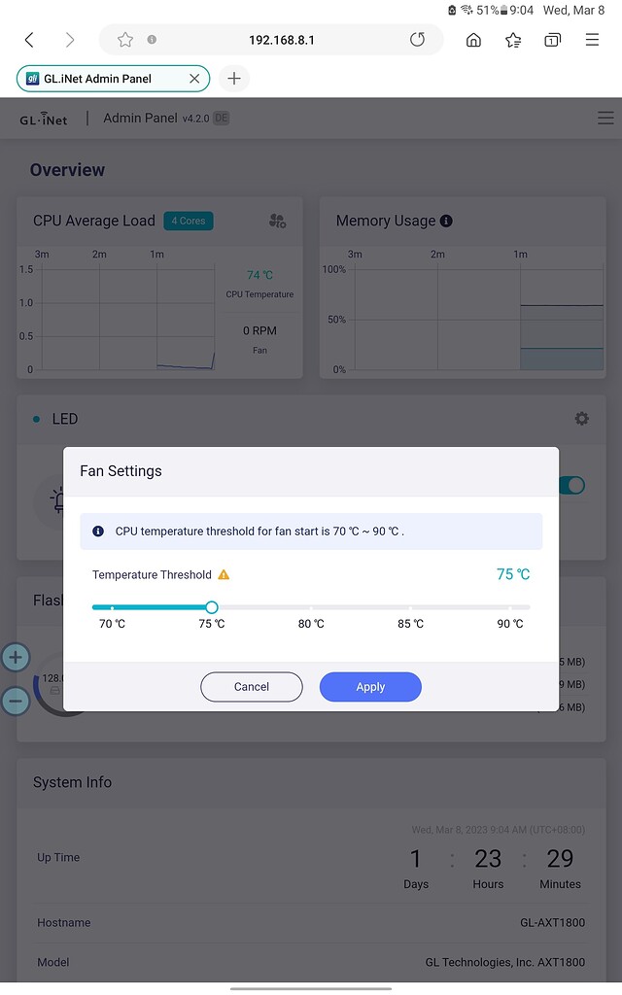
Task: Open browser bookmarks star list icon
Action: pyautogui.click(x=513, y=40)
